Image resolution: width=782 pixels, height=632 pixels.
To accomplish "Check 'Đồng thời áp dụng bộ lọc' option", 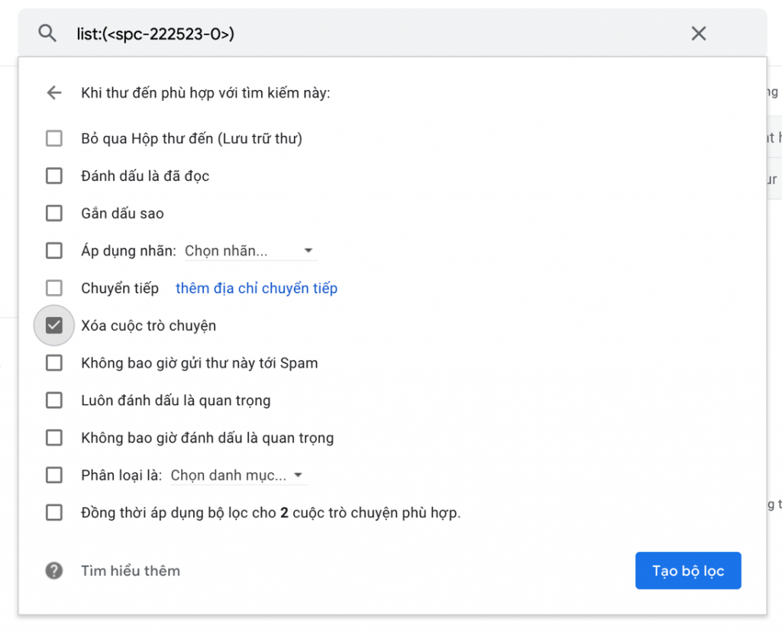I will [53, 513].
